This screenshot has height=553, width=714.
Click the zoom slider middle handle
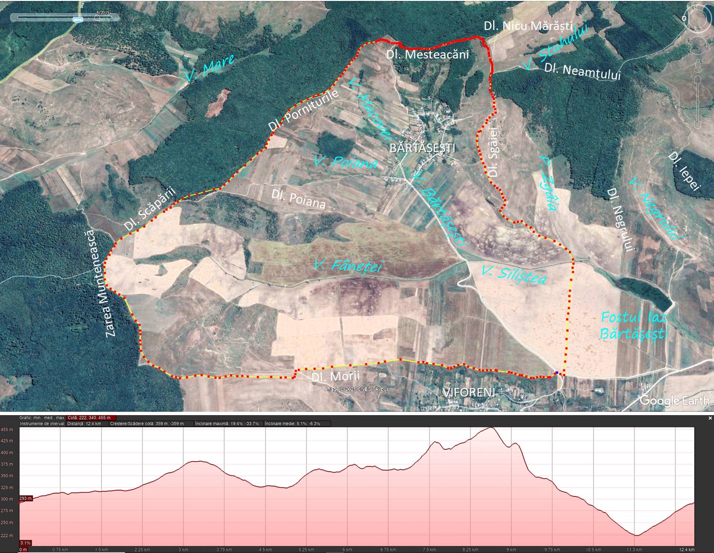coord(698,102)
